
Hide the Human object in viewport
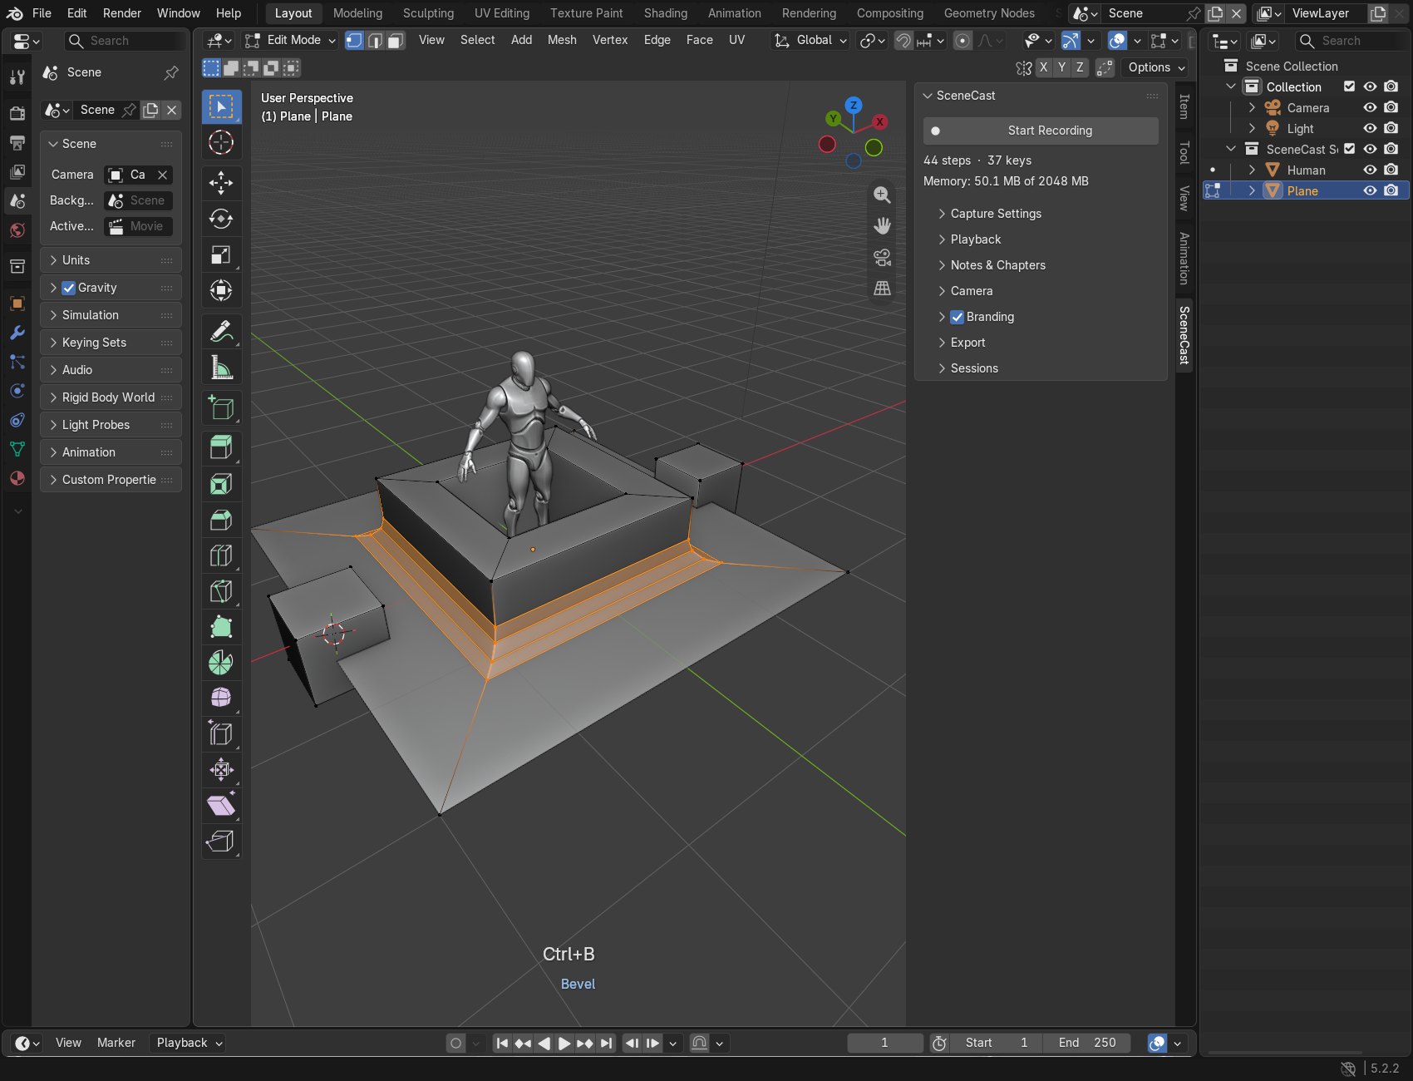tap(1370, 170)
